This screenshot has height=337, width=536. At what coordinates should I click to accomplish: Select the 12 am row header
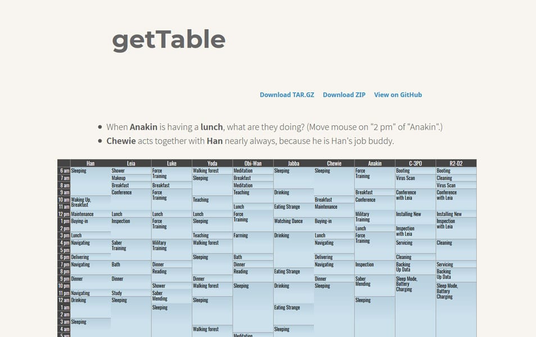pos(64,300)
